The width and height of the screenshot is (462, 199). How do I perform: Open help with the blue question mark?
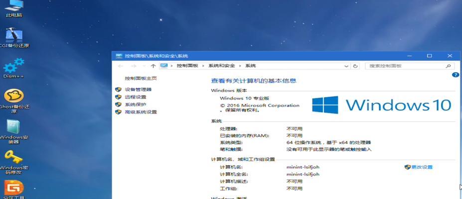point(455,75)
